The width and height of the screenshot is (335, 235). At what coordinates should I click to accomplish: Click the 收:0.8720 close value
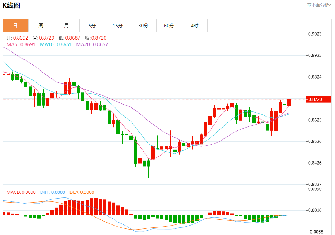tap(96, 38)
